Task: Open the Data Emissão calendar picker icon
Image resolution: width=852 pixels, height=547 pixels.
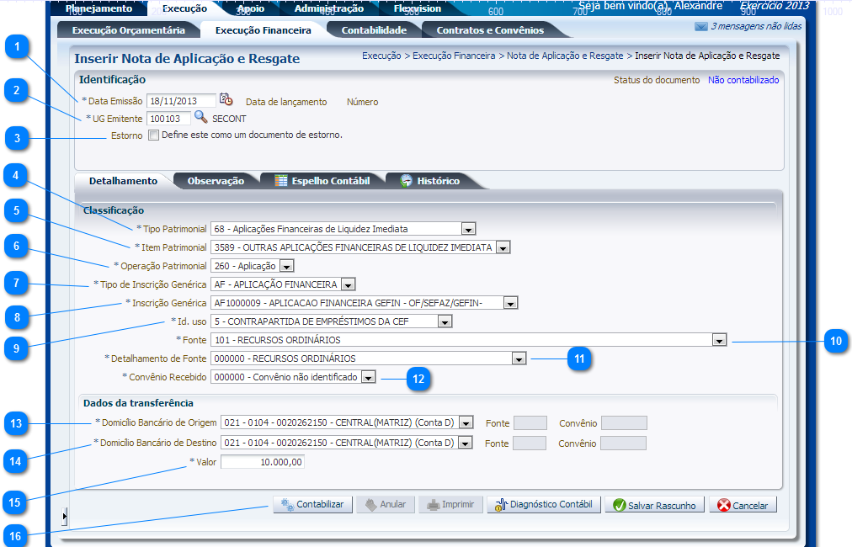Action: (x=226, y=100)
